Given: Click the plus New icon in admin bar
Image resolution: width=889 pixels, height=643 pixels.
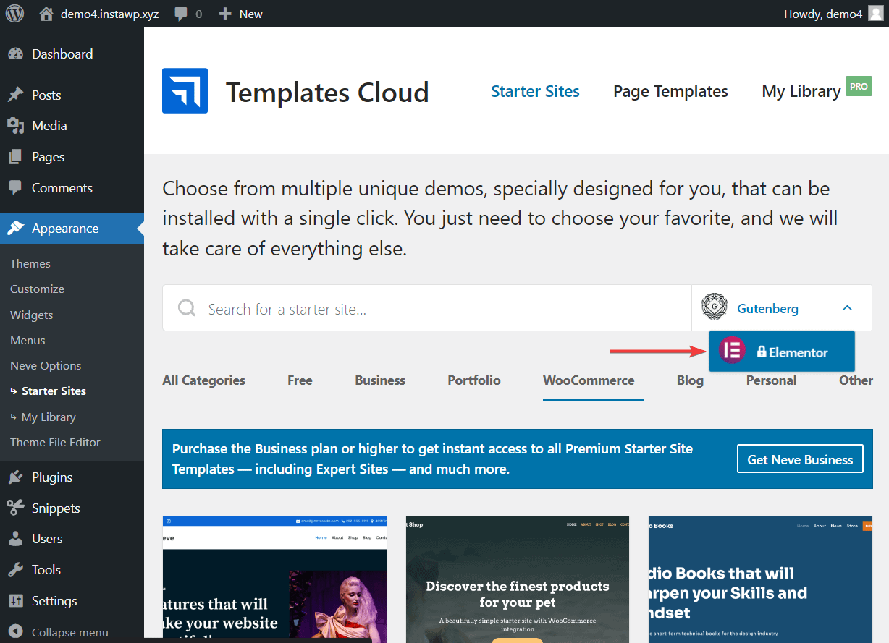Looking at the screenshot, I should pyautogui.click(x=225, y=14).
